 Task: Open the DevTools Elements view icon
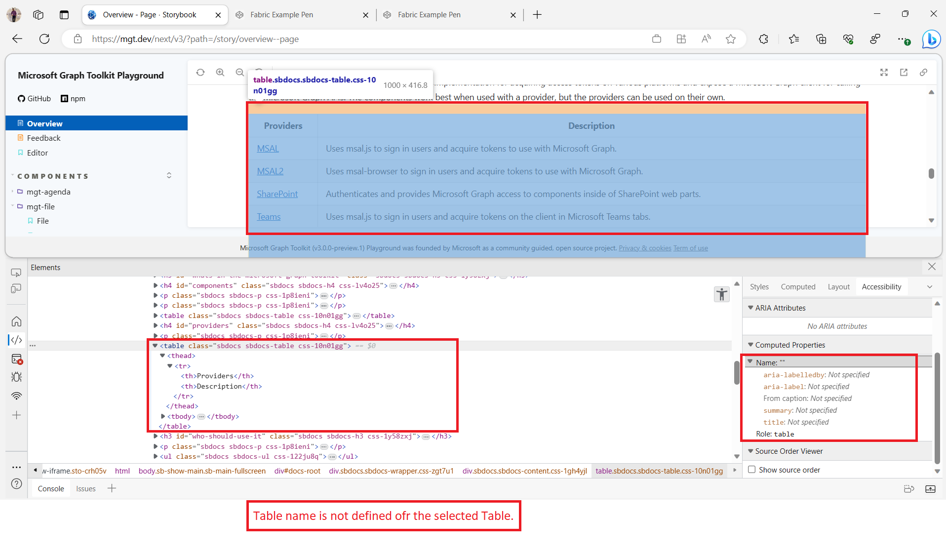(16, 340)
